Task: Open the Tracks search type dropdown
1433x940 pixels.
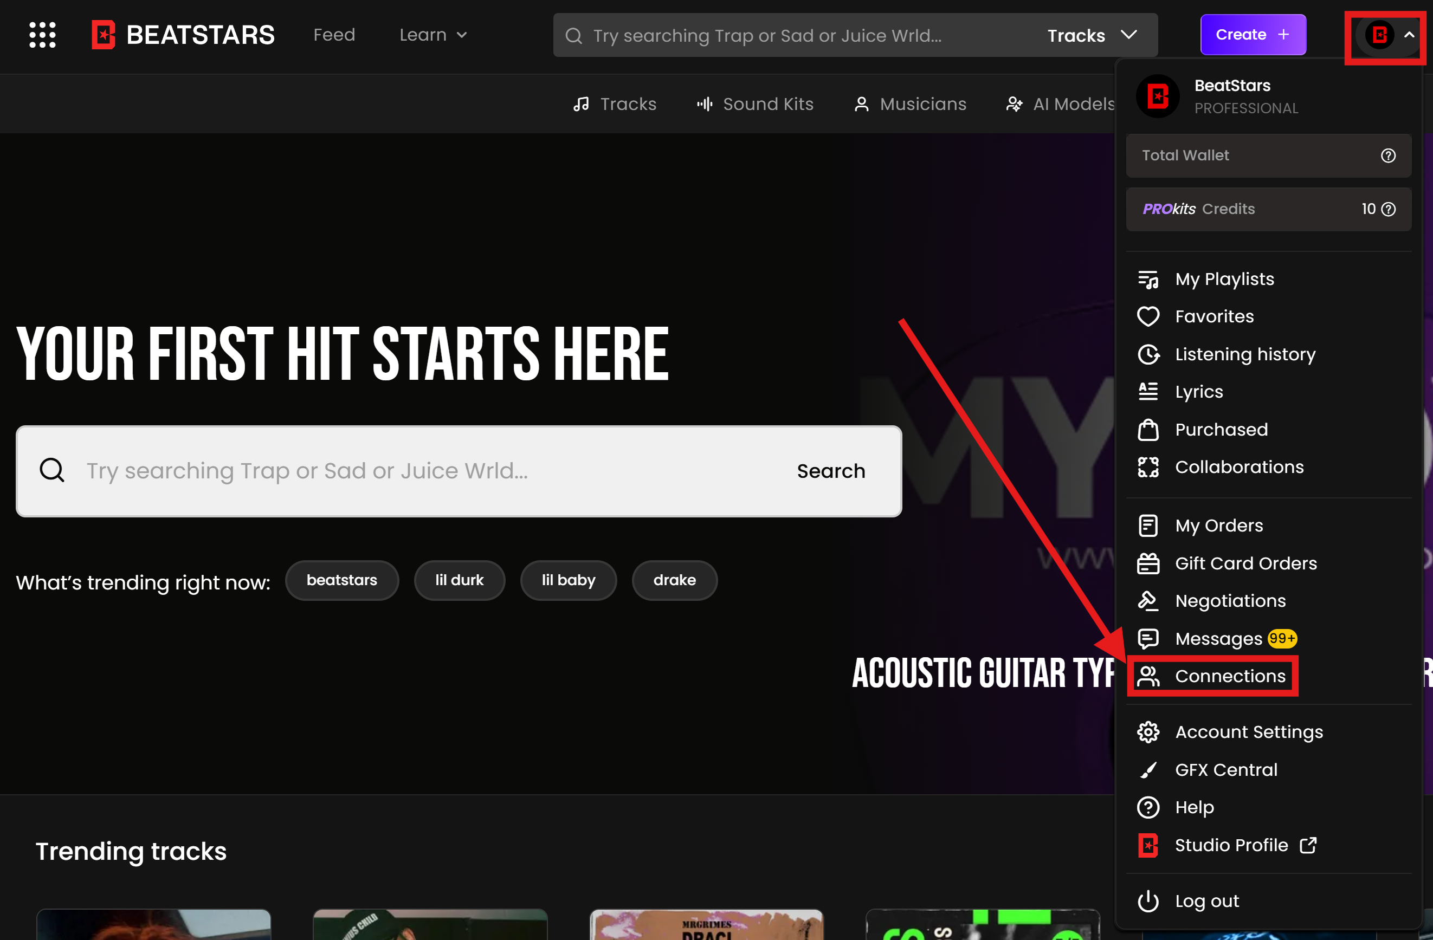Action: (x=1092, y=36)
